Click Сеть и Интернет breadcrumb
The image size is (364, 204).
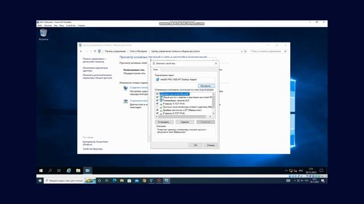pyautogui.click(x=139, y=52)
